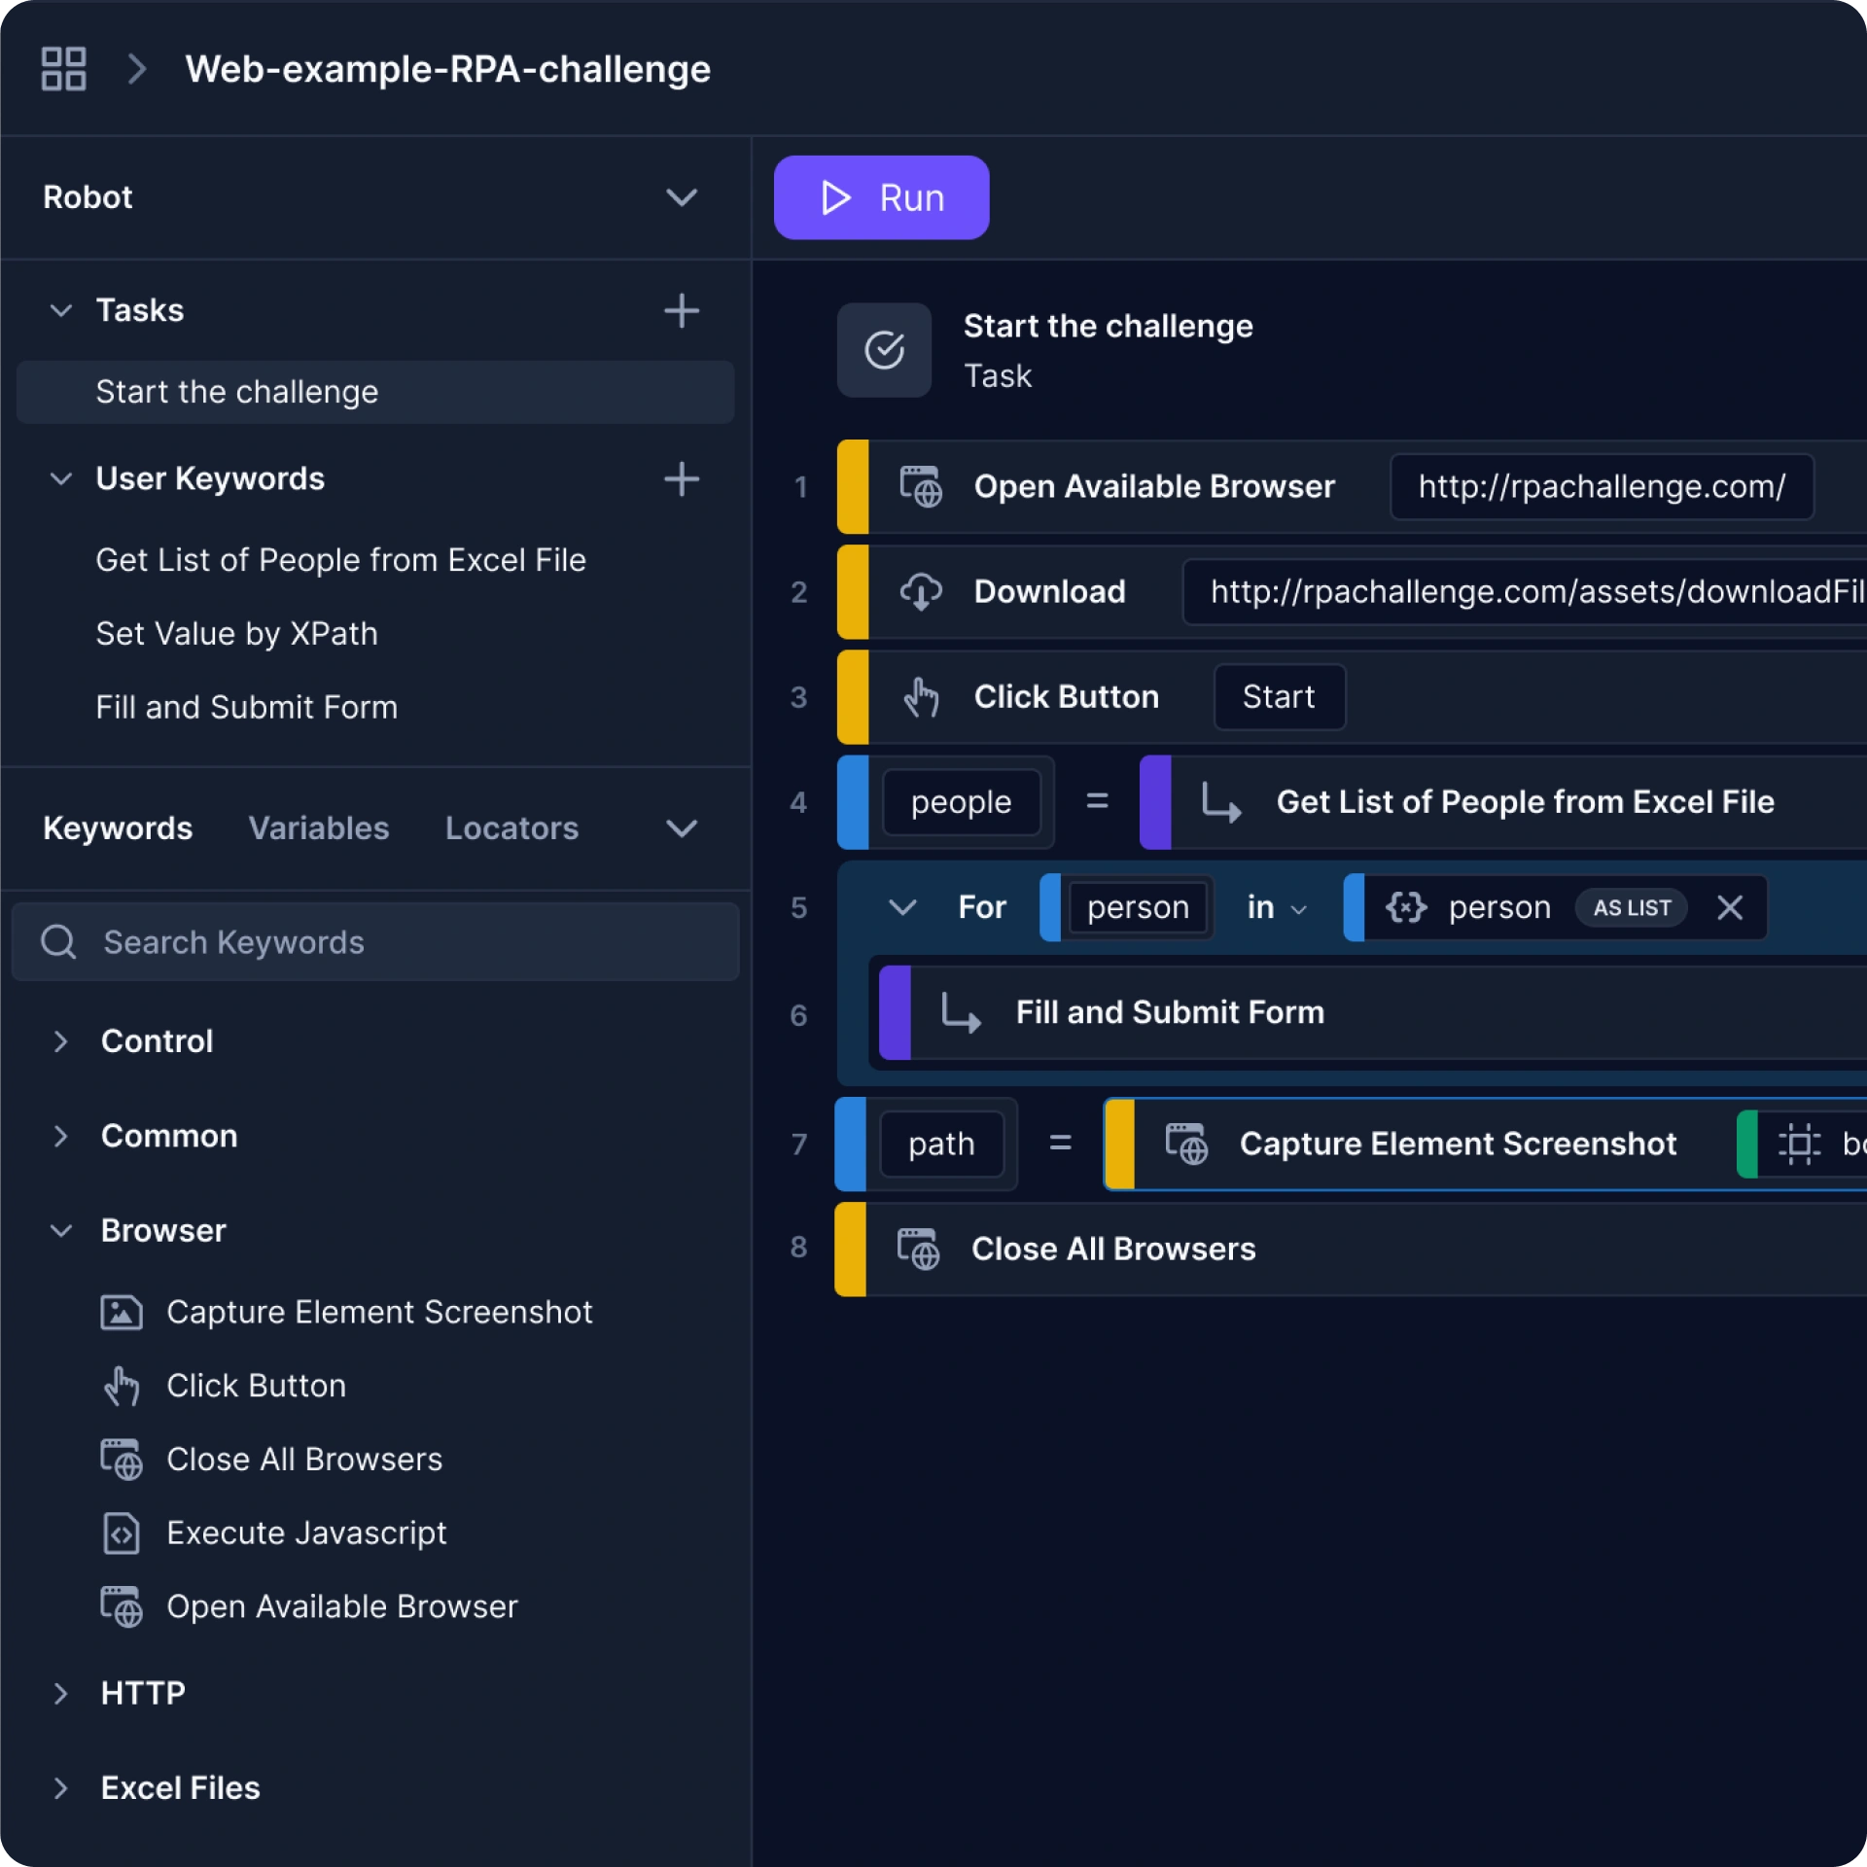1867x1867 pixels.
Task: Switch to the Locators tab
Action: tap(511, 828)
